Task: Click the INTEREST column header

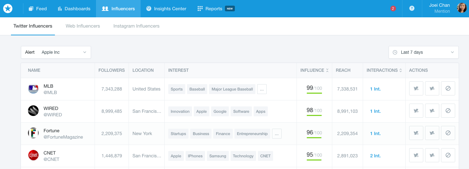Action: click(179, 70)
